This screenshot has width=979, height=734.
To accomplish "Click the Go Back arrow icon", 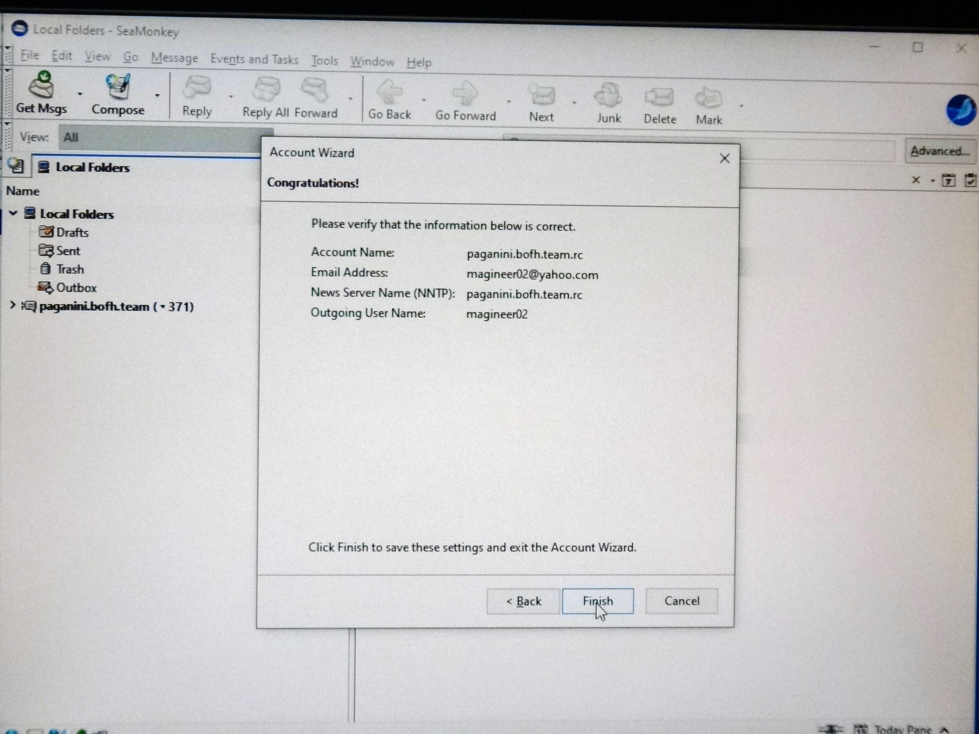I will (x=389, y=93).
